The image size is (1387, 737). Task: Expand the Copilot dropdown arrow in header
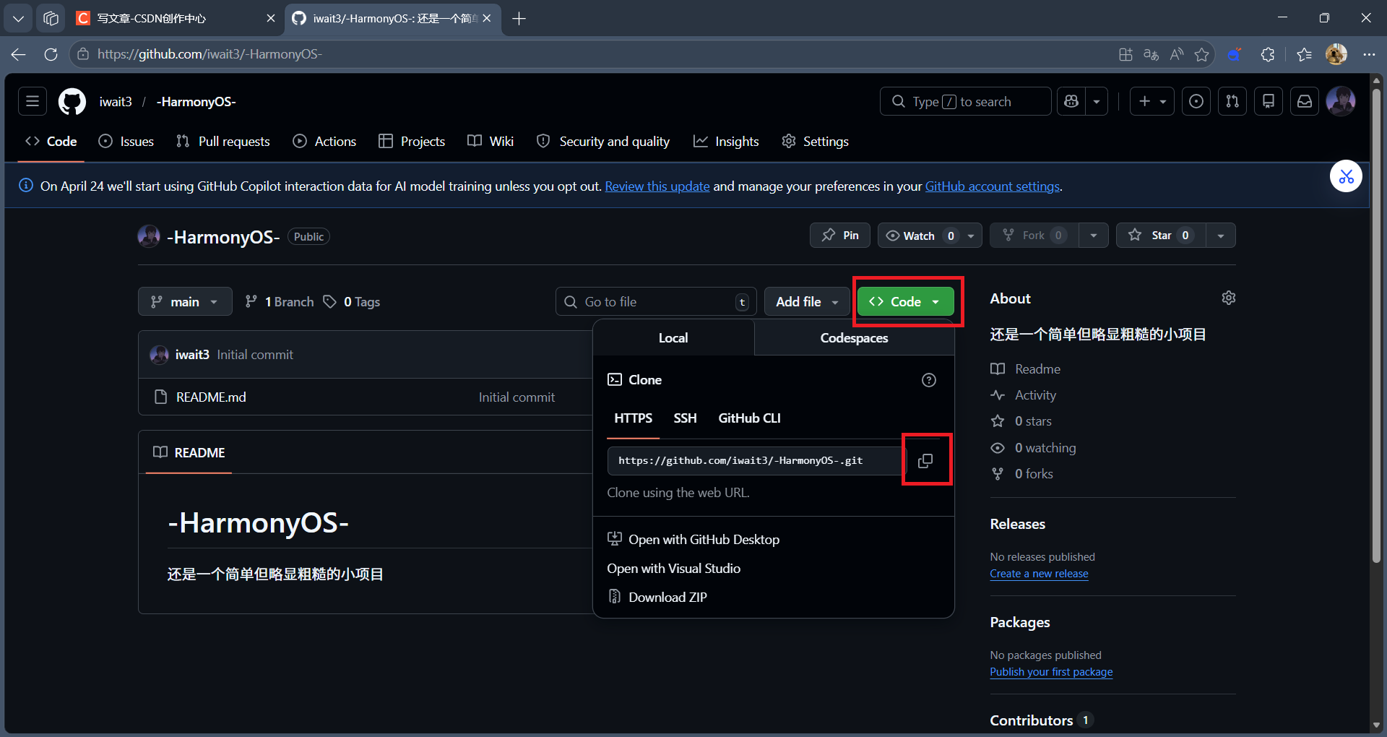[x=1097, y=102]
